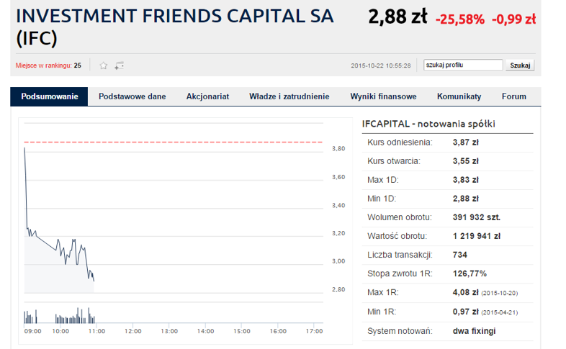Click the timestamp 2015-10-22 10:55:28
The image size is (566, 349).
pyautogui.click(x=381, y=65)
